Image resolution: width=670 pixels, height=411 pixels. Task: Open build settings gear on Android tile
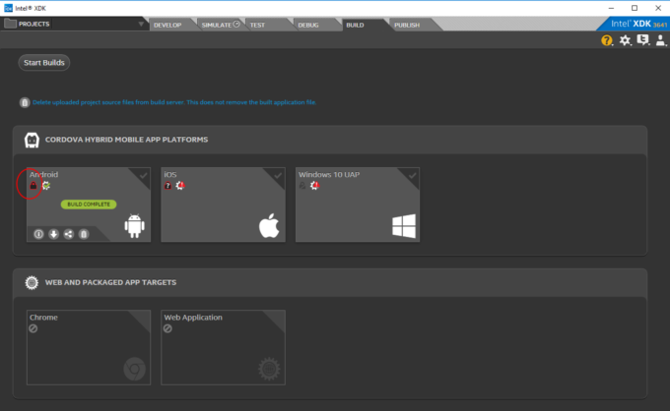tap(46, 186)
